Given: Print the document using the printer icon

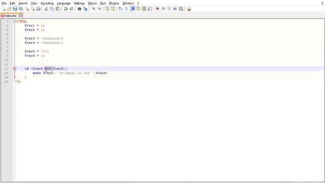Looking at the screenshot, I should pyautogui.click(x=39, y=9).
